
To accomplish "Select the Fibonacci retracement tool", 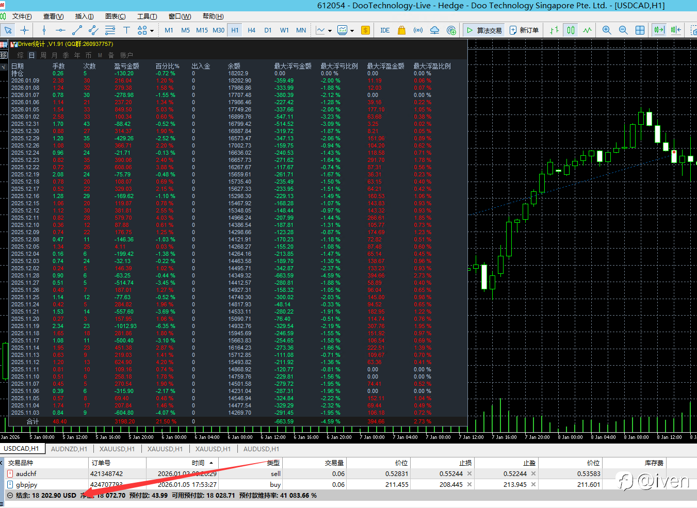I will click(110, 30).
